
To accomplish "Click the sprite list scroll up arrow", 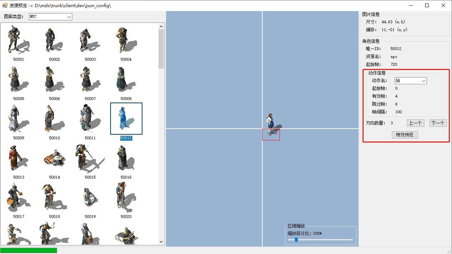I will click(161, 26).
